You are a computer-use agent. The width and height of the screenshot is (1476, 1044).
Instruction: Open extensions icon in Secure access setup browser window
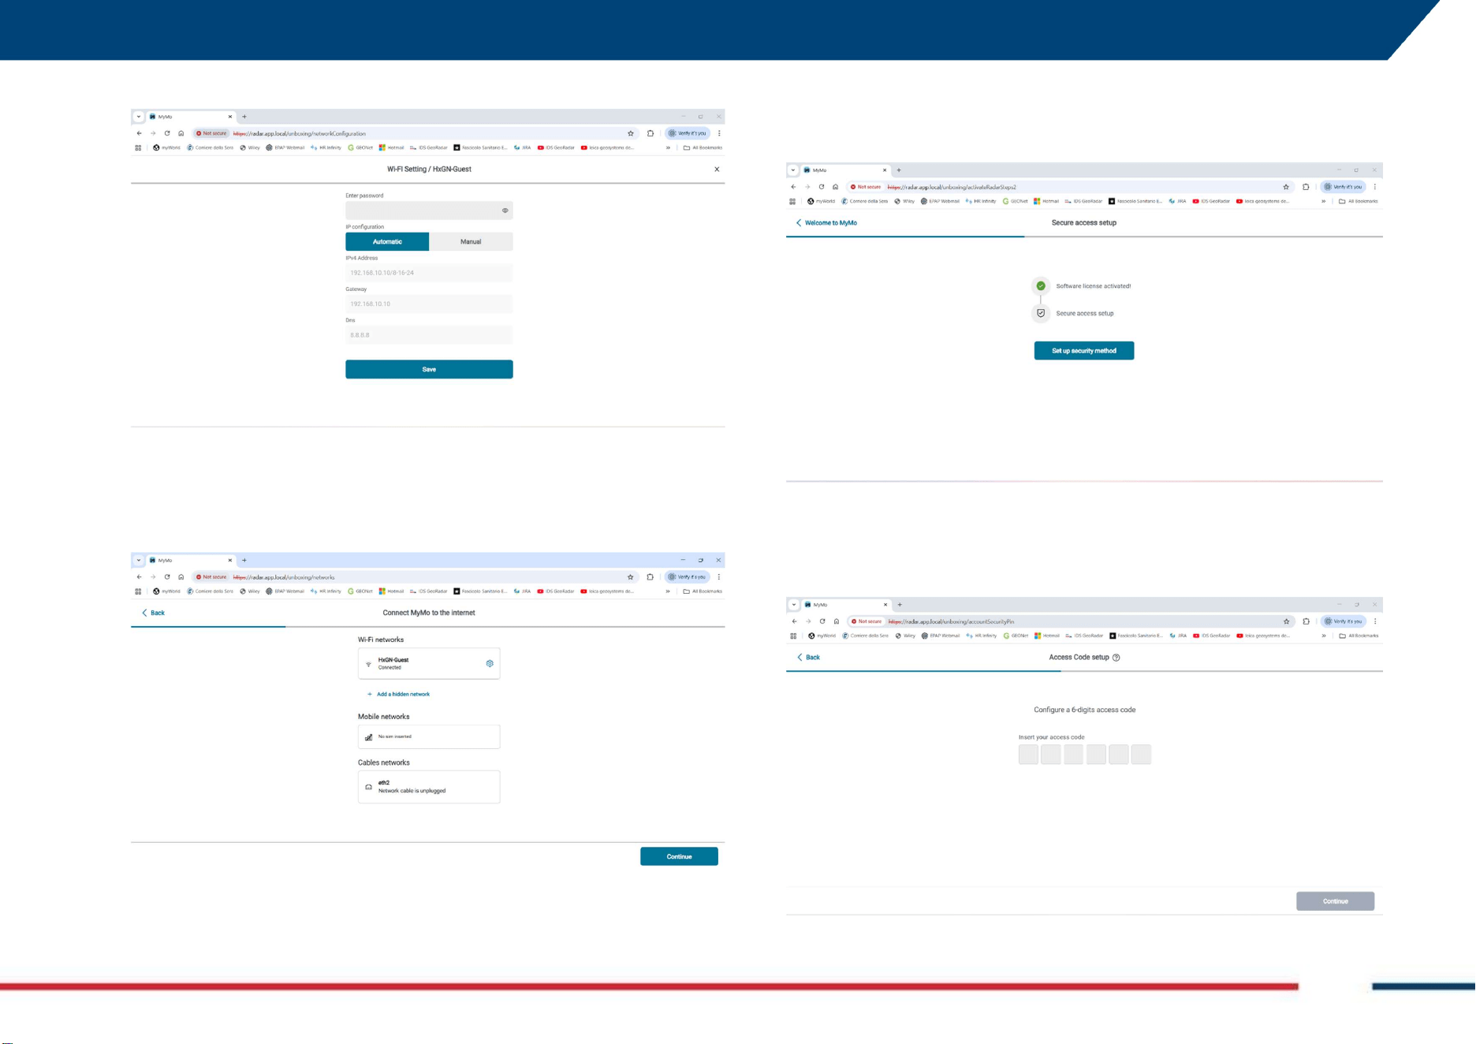(x=1306, y=187)
